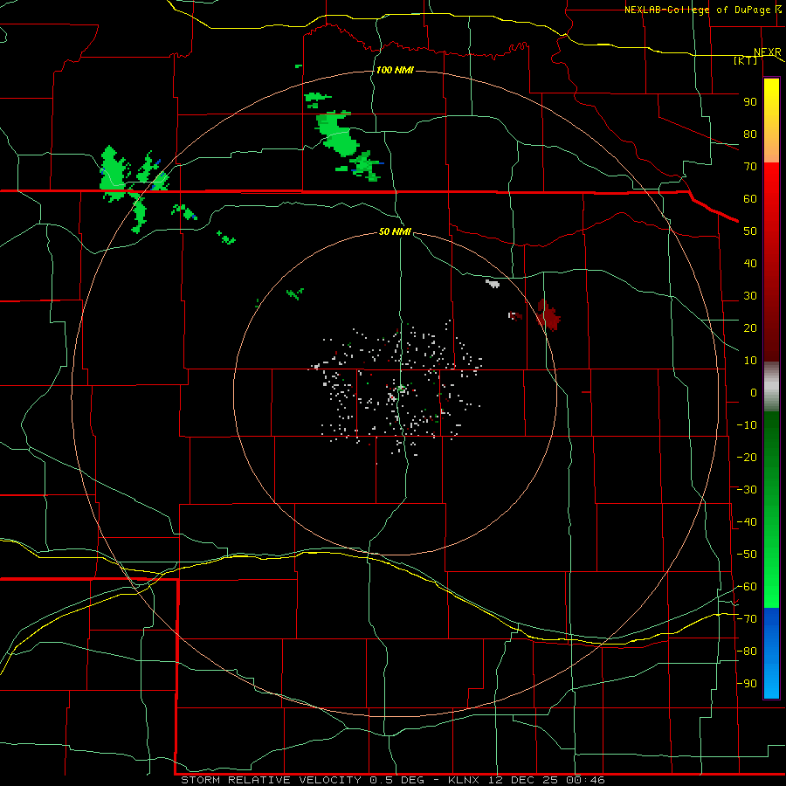Click the positive 30 scale label

click(750, 296)
